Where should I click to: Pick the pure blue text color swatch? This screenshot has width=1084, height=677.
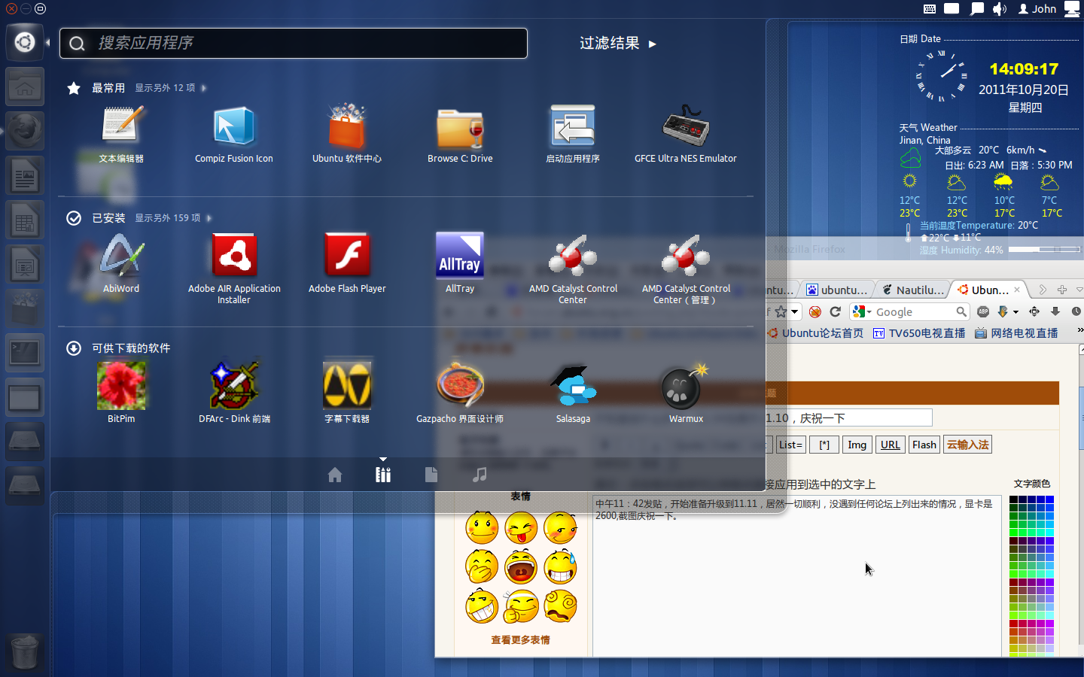(1049, 499)
